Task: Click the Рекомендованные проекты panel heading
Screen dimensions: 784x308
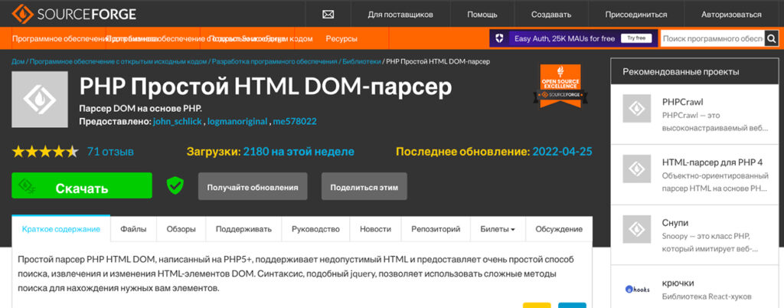Action: (x=681, y=72)
